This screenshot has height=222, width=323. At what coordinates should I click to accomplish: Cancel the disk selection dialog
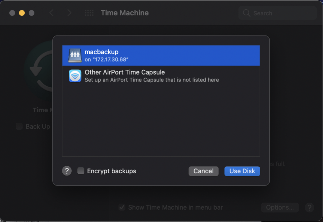coord(203,171)
